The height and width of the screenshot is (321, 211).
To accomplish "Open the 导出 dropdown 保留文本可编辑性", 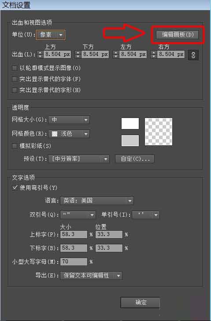I will point(91,276).
